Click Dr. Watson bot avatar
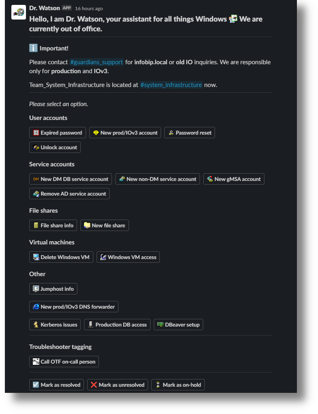Screen dimensions: 318x414 [x=19, y=12]
